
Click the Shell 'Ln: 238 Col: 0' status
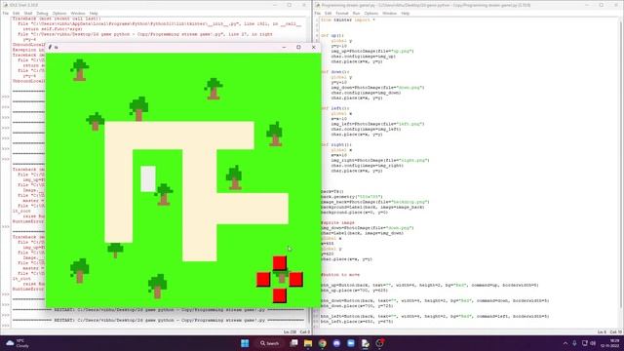click(x=296, y=331)
